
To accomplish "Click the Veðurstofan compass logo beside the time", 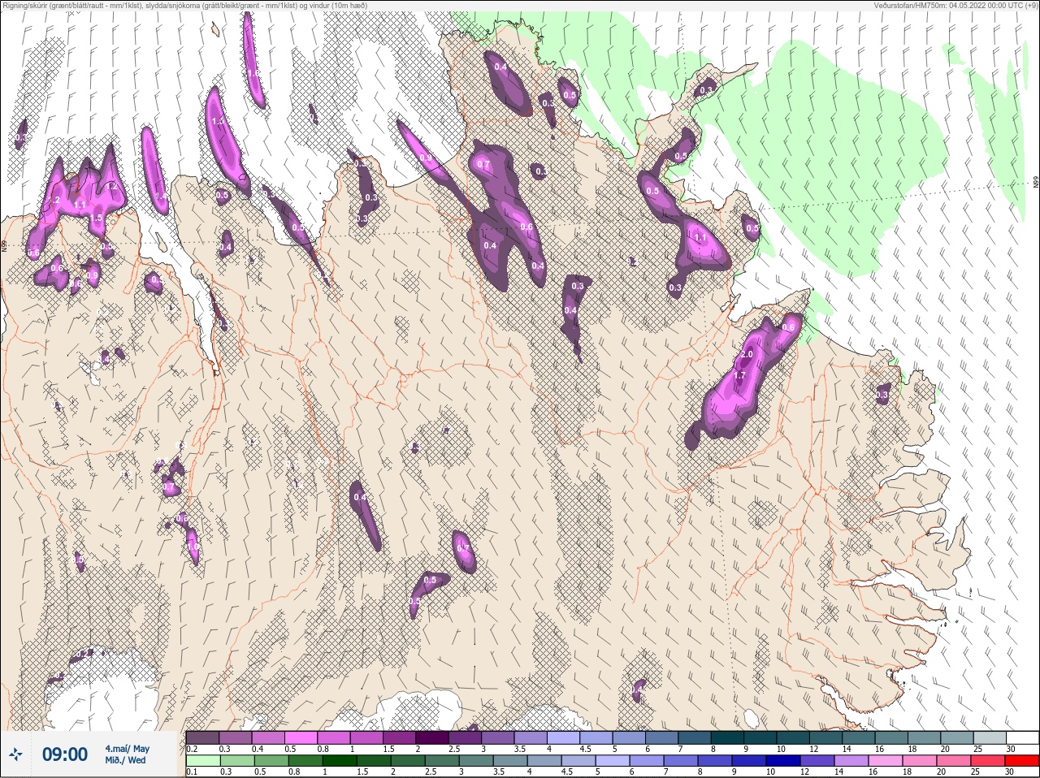I will coord(15,754).
